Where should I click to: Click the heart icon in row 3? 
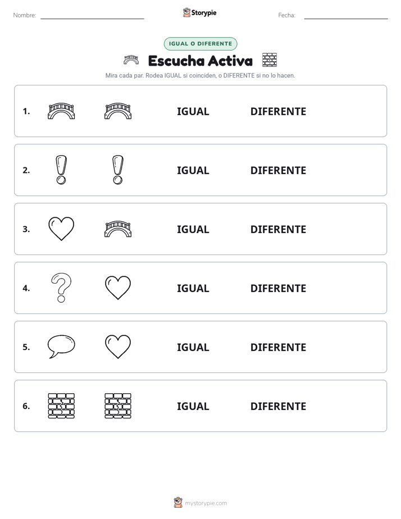coord(61,229)
